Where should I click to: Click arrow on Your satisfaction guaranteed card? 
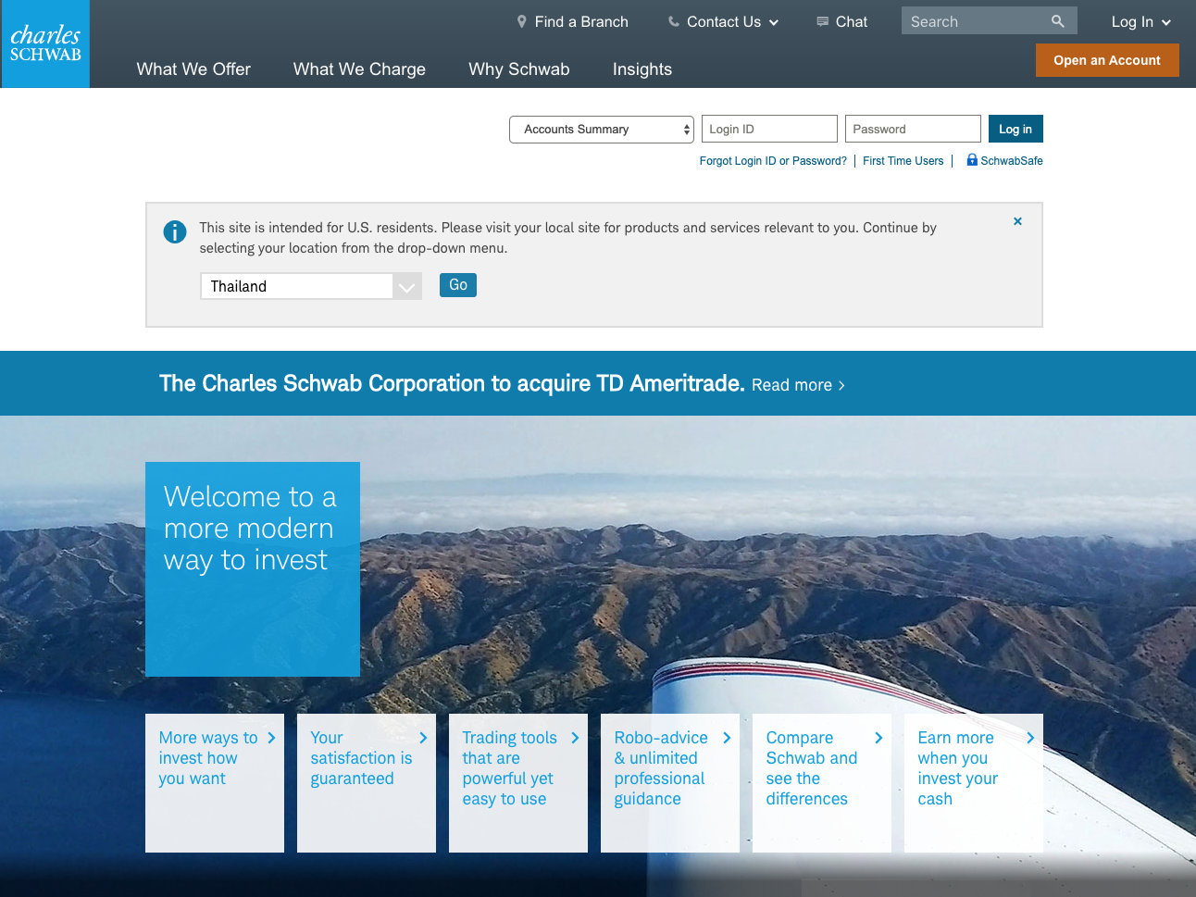point(423,738)
